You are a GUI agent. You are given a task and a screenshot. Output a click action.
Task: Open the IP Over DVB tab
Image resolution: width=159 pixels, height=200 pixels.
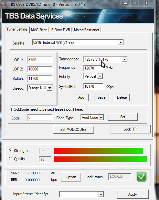click(60, 30)
